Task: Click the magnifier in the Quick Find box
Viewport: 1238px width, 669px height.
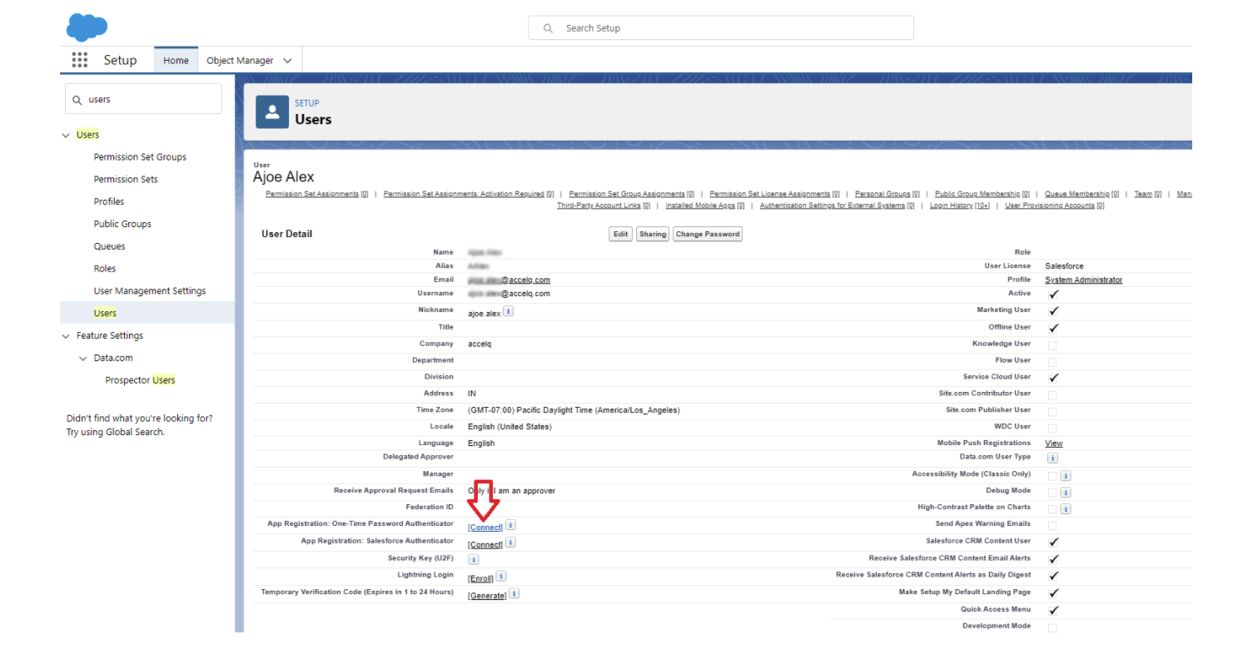Action: 77,99
